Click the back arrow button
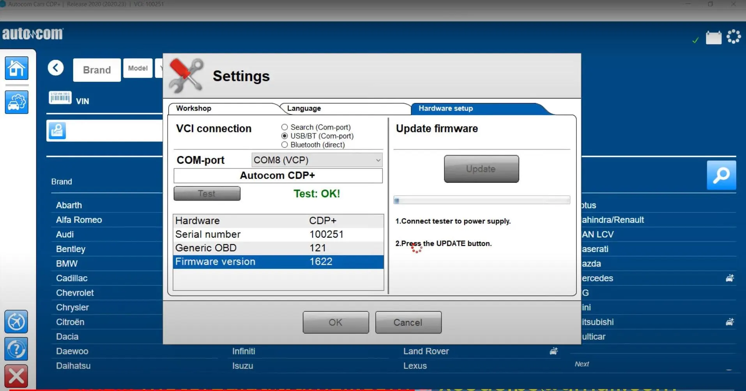The width and height of the screenshot is (746, 391). (56, 68)
